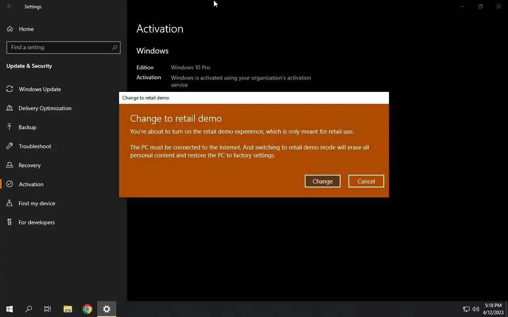Click the Delivery Optimization icon

10,108
